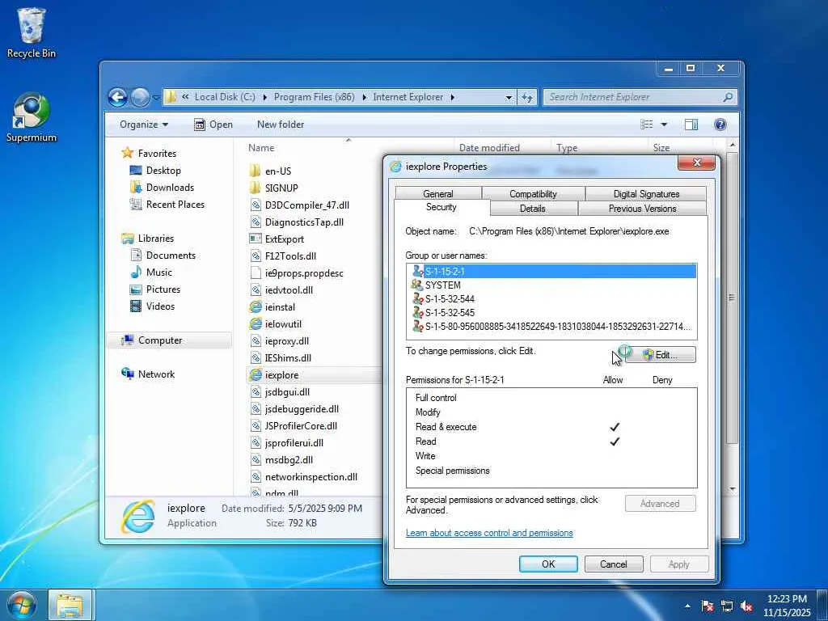
Task: Open the Videos library
Action: tap(160, 306)
